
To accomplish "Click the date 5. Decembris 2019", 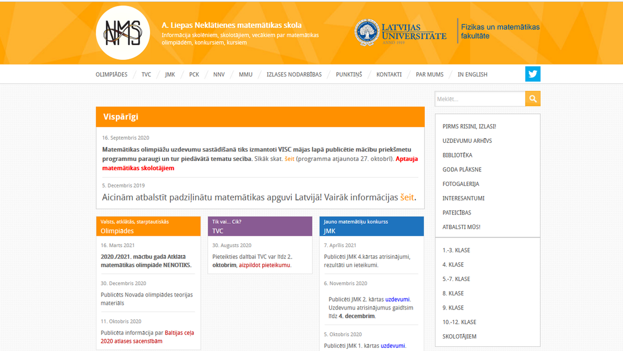I will pyautogui.click(x=124, y=185).
